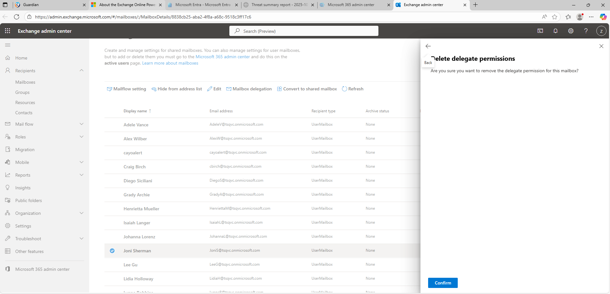Open settings gear in Exchange header
Image resolution: width=610 pixels, height=294 pixels.
pyautogui.click(x=571, y=31)
